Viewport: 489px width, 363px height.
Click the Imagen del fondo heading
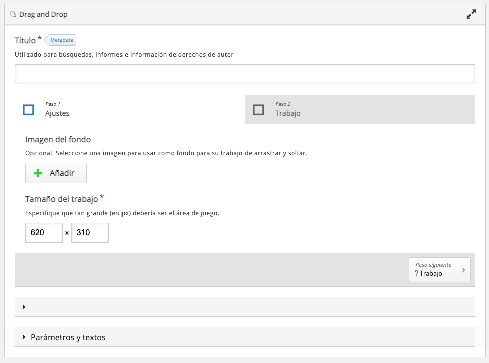click(58, 139)
